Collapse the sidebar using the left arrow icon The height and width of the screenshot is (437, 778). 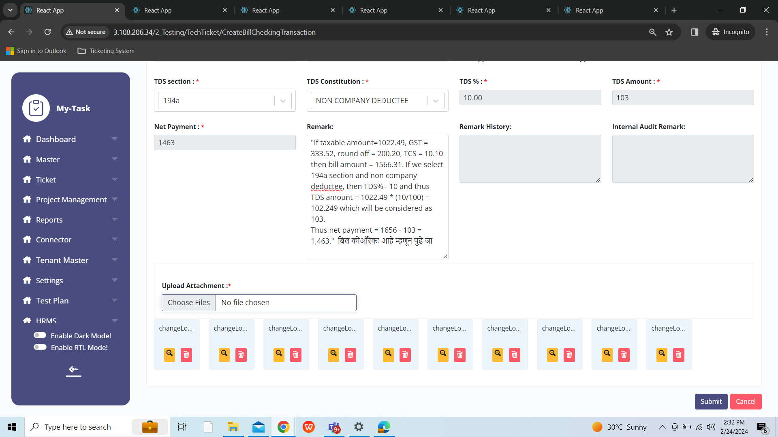[73, 369]
